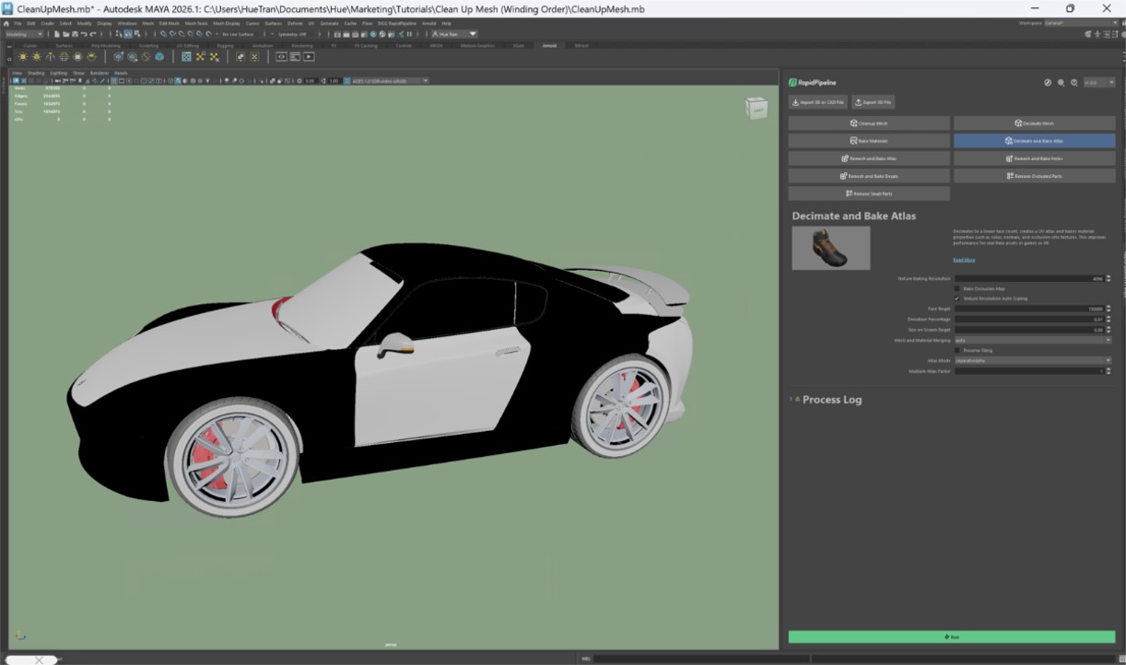This screenshot has width=1126, height=665.
Task: Click the Size on Screen Target field
Action: click(x=1028, y=329)
